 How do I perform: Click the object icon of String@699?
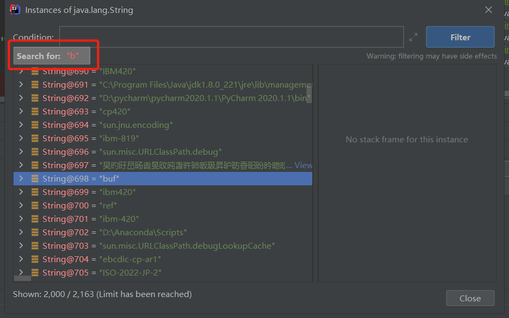pos(35,192)
